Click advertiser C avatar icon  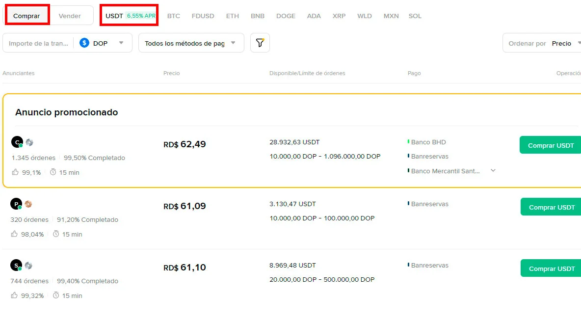(x=17, y=142)
